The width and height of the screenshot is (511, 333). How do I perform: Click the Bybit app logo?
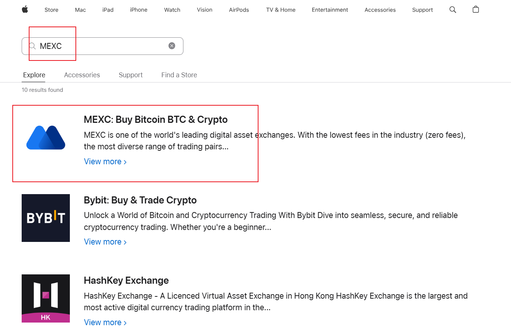click(x=46, y=218)
